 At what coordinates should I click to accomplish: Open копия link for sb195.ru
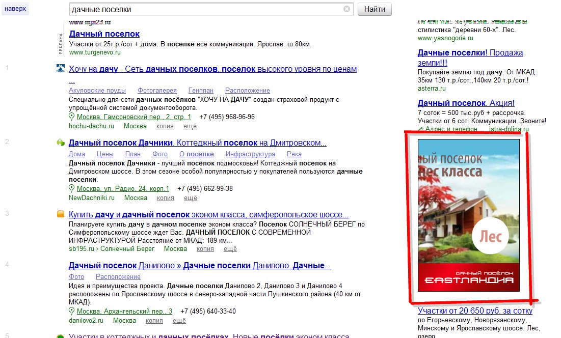pos(205,249)
